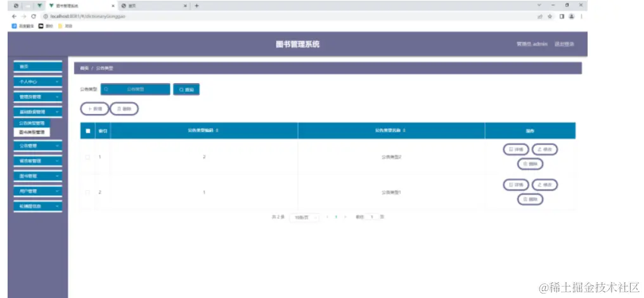Screen dimensions: 644x298
Task: Expand the 公告管理 sidebar menu
Action: 38,145
